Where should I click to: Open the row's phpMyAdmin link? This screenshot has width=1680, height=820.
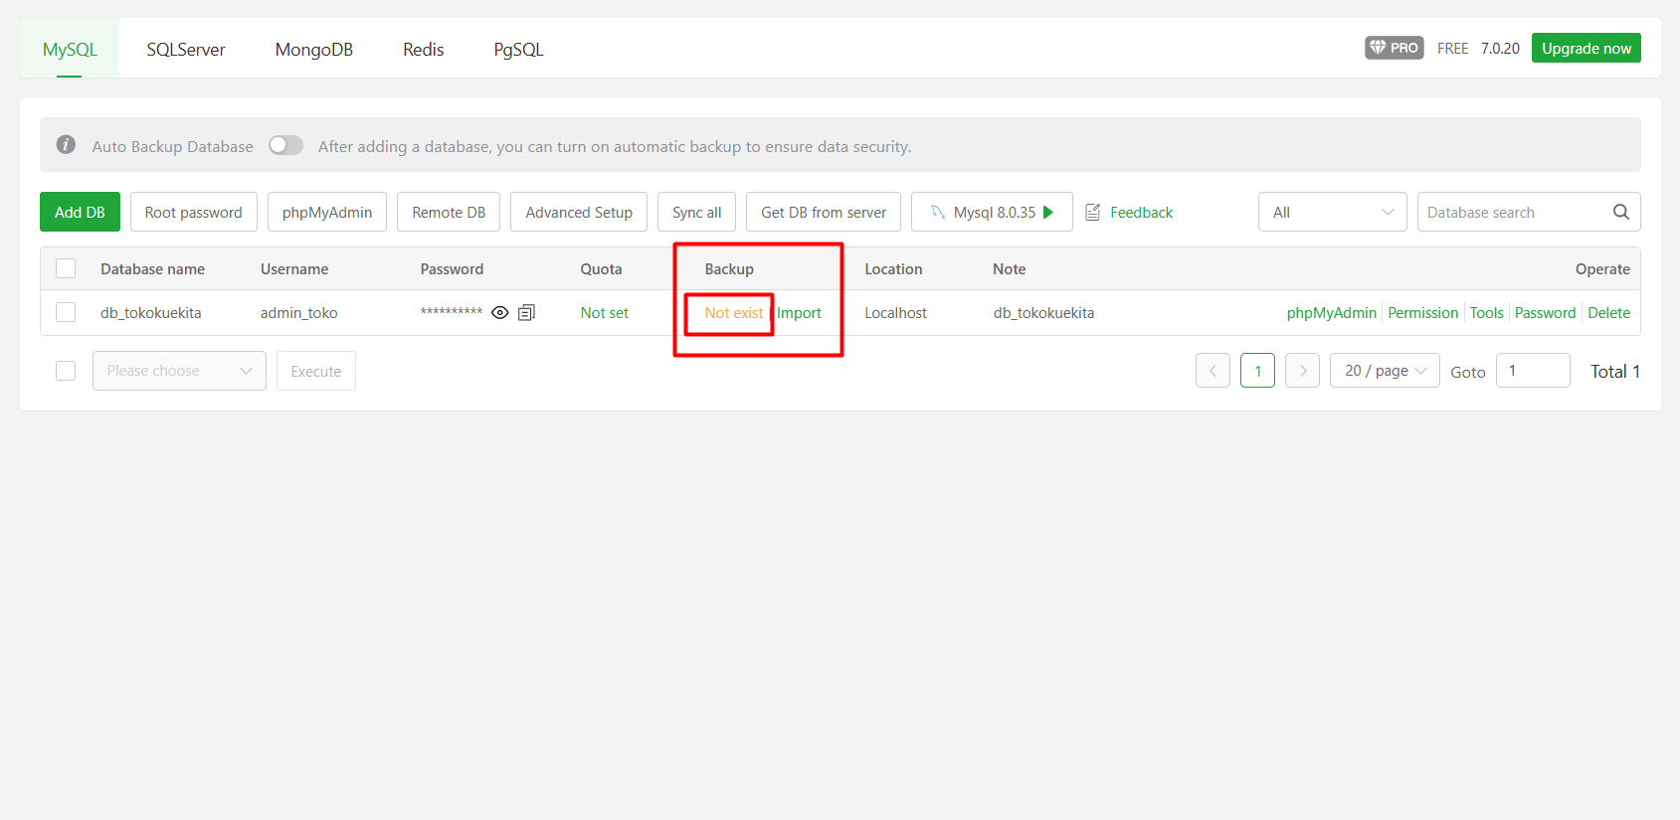click(x=1331, y=312)
